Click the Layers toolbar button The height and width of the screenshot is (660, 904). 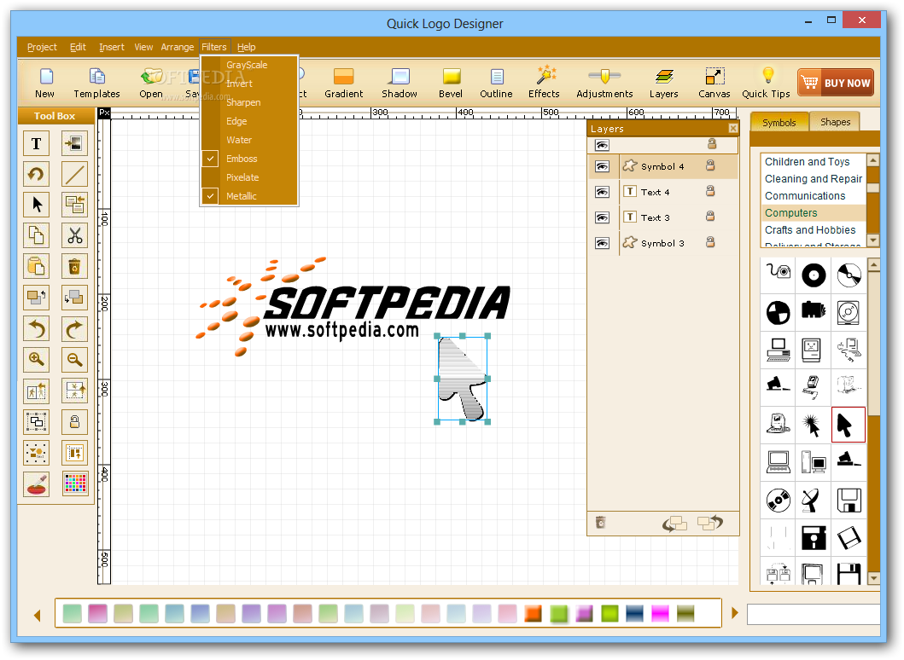[x=664, y=83]
